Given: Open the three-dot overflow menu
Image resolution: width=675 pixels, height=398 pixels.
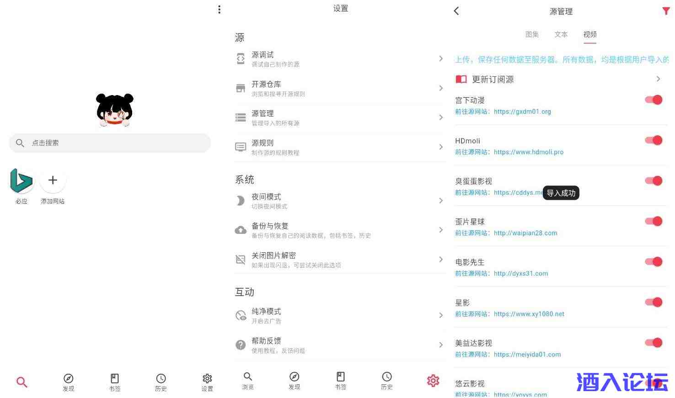Looking at the screenshot, I should 220,10.
